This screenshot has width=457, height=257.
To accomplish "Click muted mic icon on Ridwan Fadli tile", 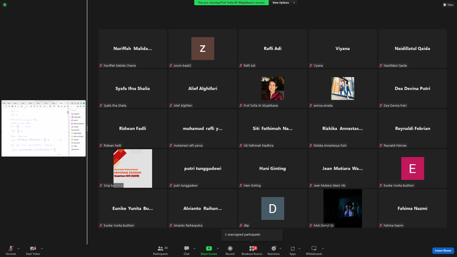I will pos(101,146).
